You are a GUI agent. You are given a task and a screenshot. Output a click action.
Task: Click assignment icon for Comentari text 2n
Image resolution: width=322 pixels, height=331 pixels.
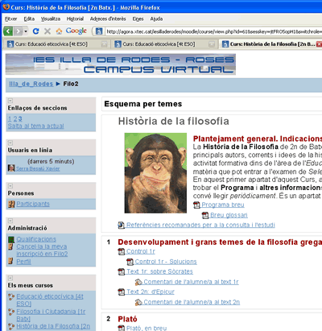tap(138, 302)
